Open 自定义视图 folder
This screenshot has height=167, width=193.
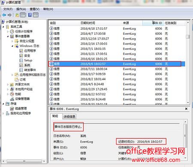pyautogui.click(x=27, y=41)
